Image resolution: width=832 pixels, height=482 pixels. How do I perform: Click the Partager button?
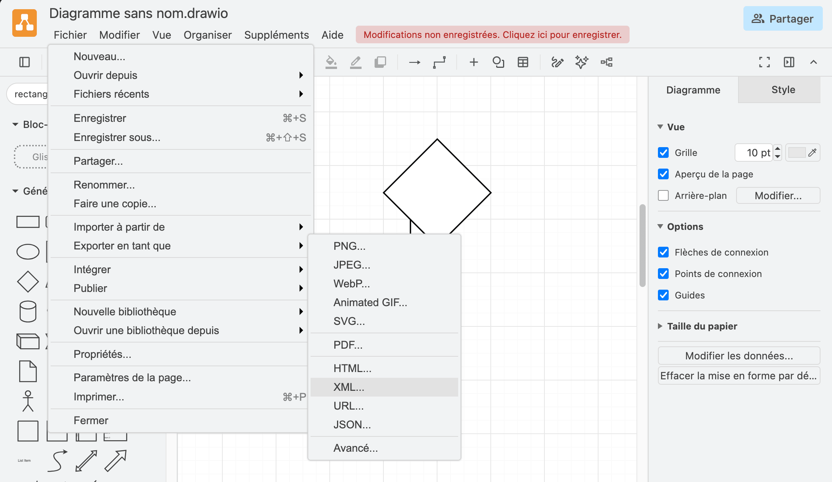pyautogui.click(x=783, y=18)
